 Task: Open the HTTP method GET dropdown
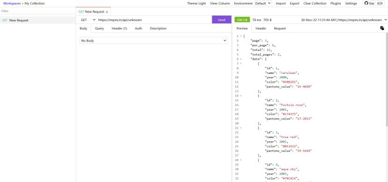(88, 20)
